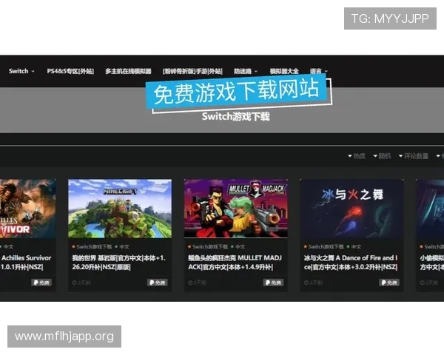The height and width of the screenshot is (355, 444).
Task: Open 模拟器大全 navigation item
Action: click(x=284, y=71)
